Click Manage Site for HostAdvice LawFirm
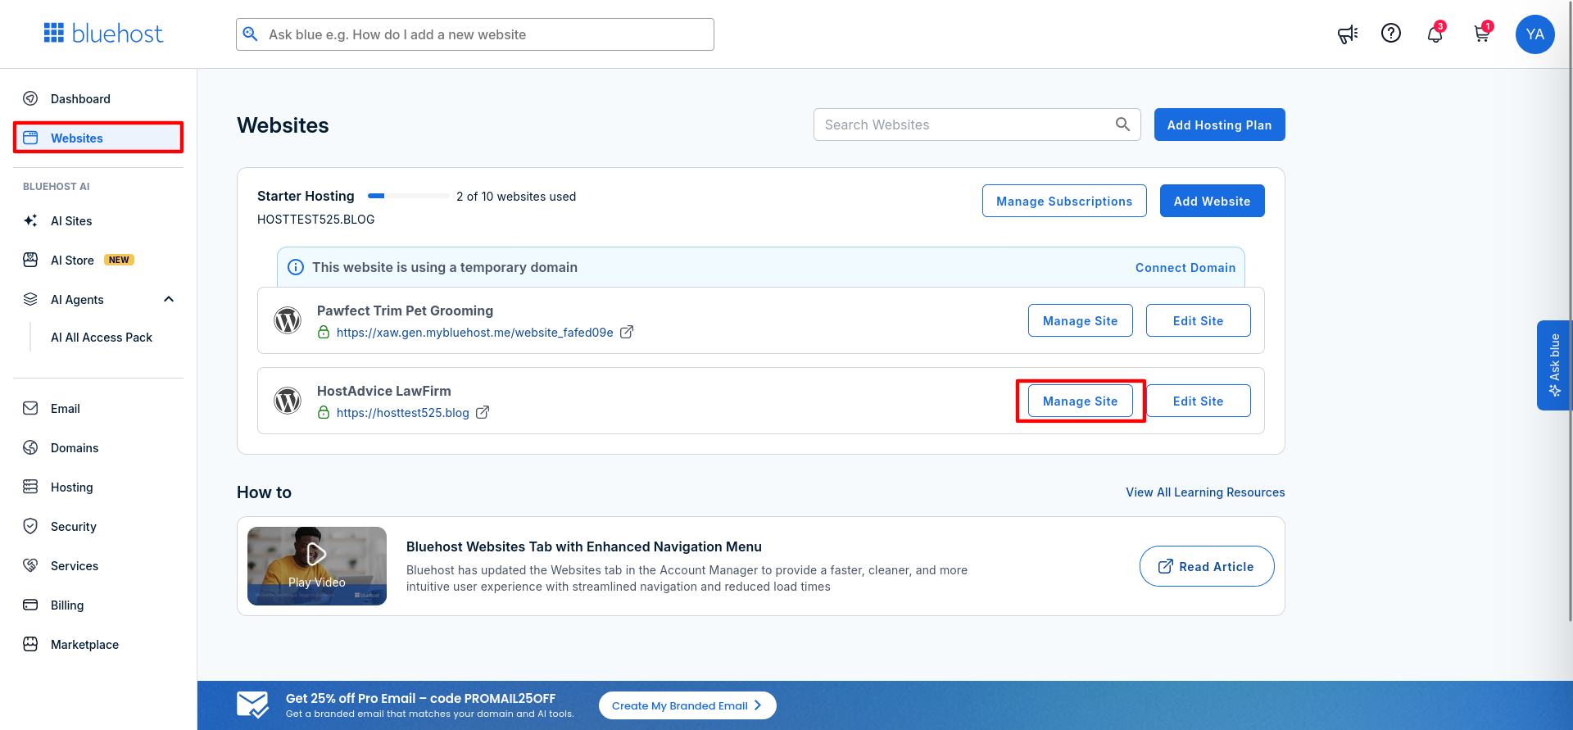Image resolution: width=1573 pixels, height=730 pixels. click(x=1080, y=401)
